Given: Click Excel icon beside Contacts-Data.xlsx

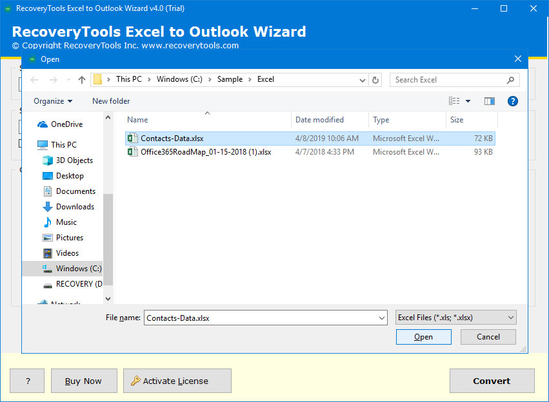Looking at the screenshot, I should pyautogui.click(x=133, y=139).
